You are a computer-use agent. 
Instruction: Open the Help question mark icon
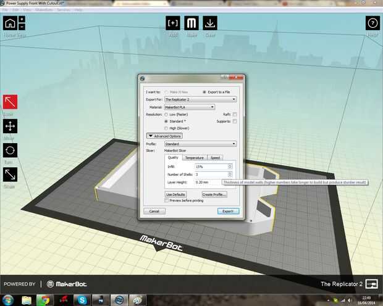(372, 23)
